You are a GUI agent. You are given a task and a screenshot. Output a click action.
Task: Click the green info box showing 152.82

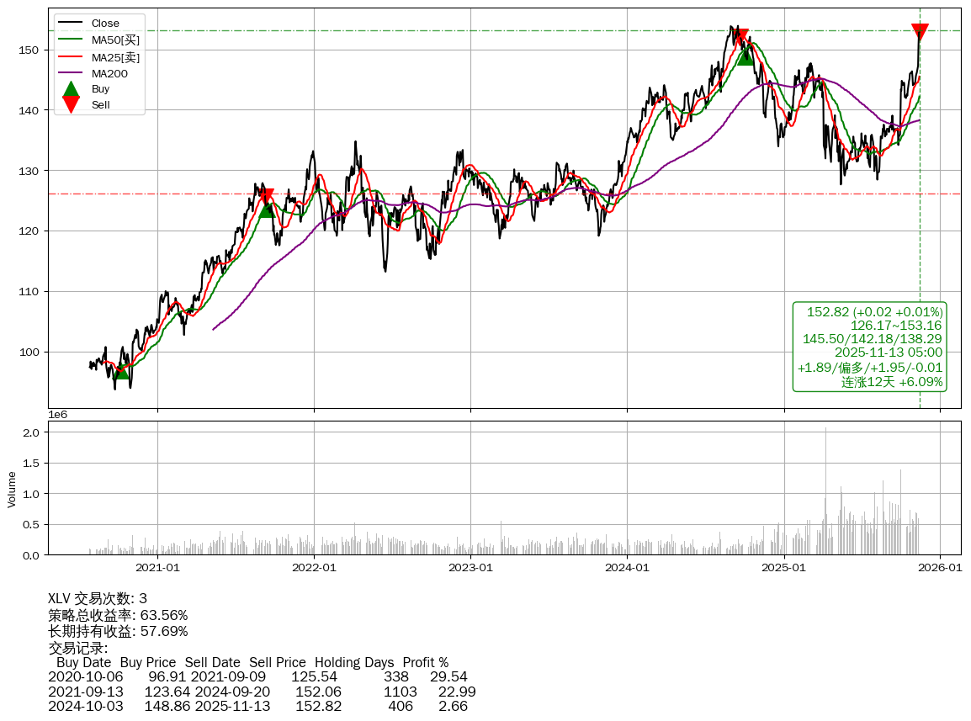[x=870, y=347]
